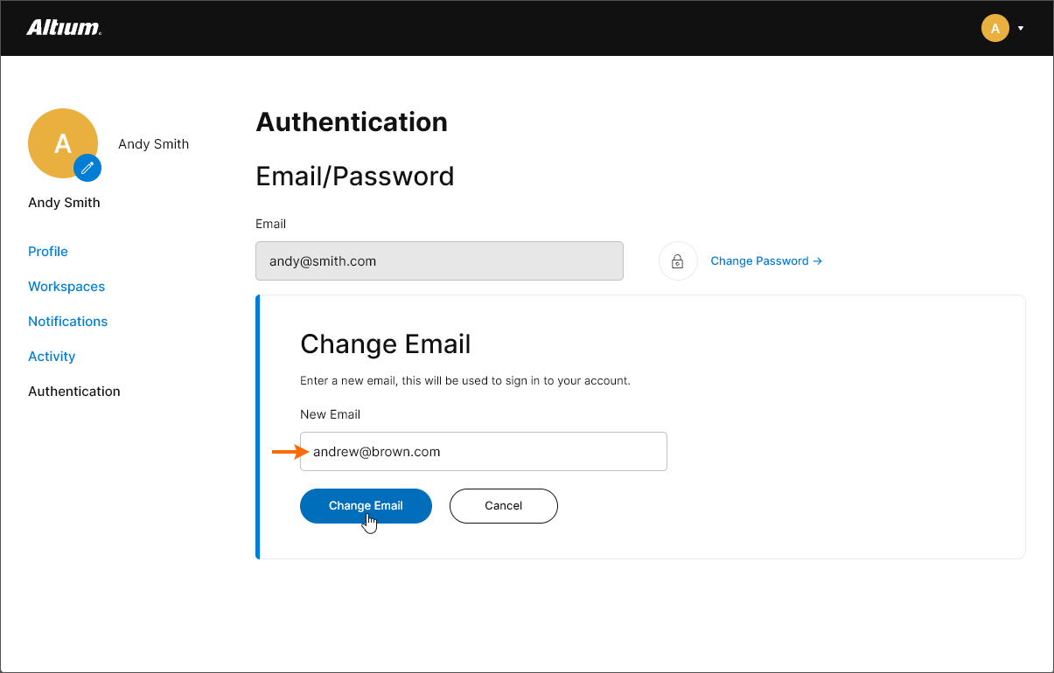Cancel the email change
Screen dimensions: 1054x673
503,506
